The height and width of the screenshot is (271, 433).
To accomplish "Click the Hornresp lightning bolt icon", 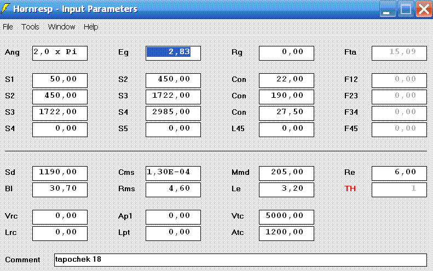I will click(5, 8).
